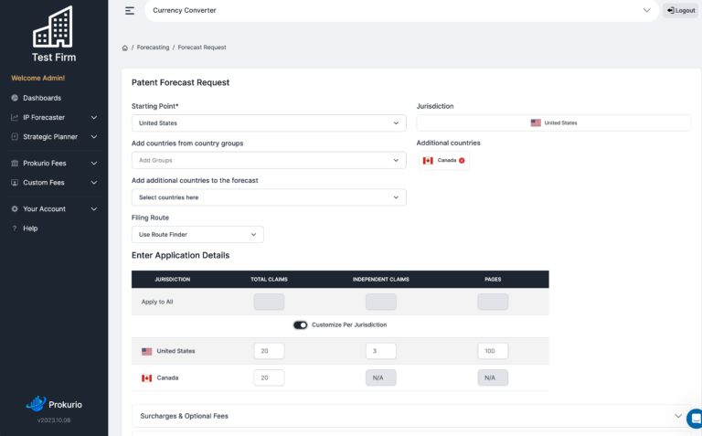Click the TOTAL CLAIMS column header
This screenshot has height=436, width=702.
pyautogui.click(x=269, y=280)
